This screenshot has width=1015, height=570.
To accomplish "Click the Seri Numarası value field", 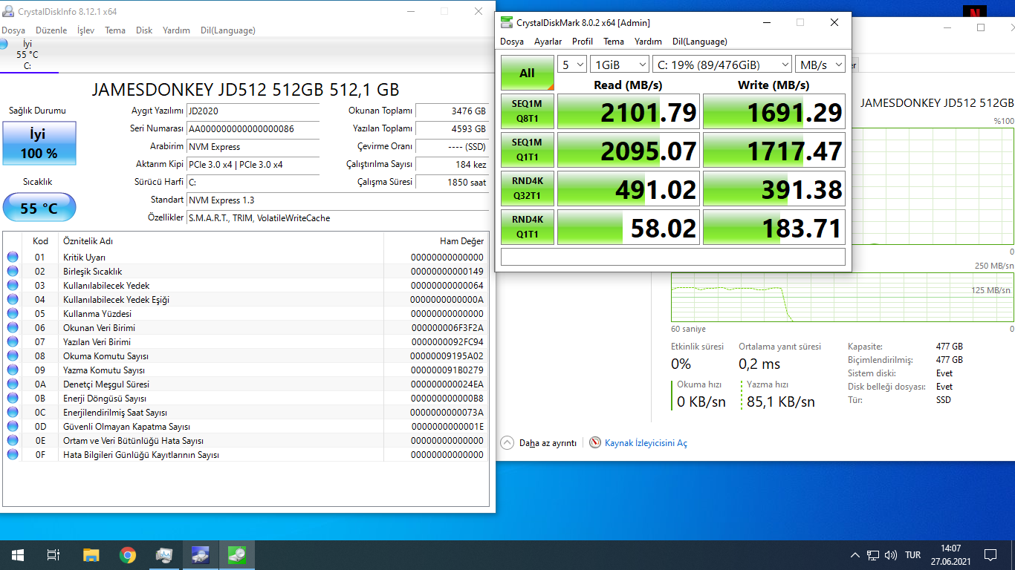I will coord(253,129).
